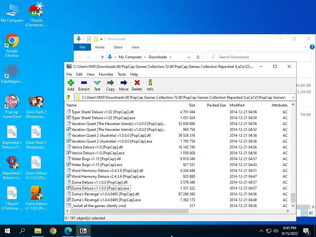The height and width of the screenshot is (237, 316).
Task: Open Explorer's File tab
Action: click(x=82, y=47)
